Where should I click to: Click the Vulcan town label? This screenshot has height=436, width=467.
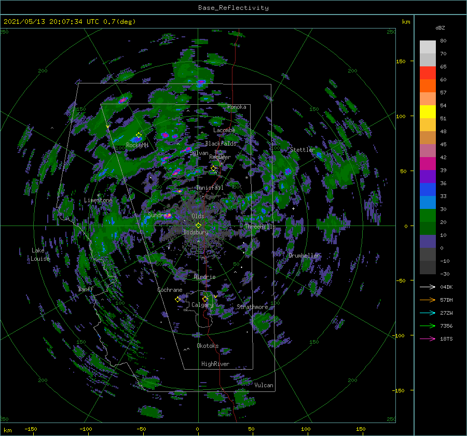pyautogui.click(x=264, y=385)
